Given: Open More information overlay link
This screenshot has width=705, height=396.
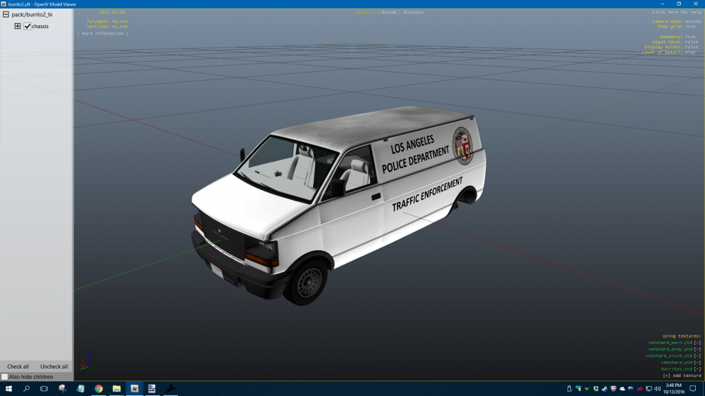Looking at the screenshot, I should click(x=102, y=34).
